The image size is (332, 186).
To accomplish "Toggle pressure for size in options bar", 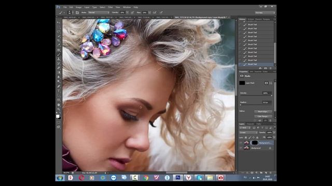I will 161,12.
